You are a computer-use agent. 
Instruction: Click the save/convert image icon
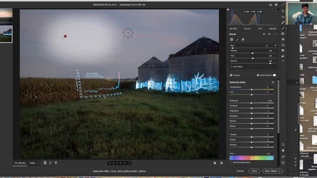270,4
